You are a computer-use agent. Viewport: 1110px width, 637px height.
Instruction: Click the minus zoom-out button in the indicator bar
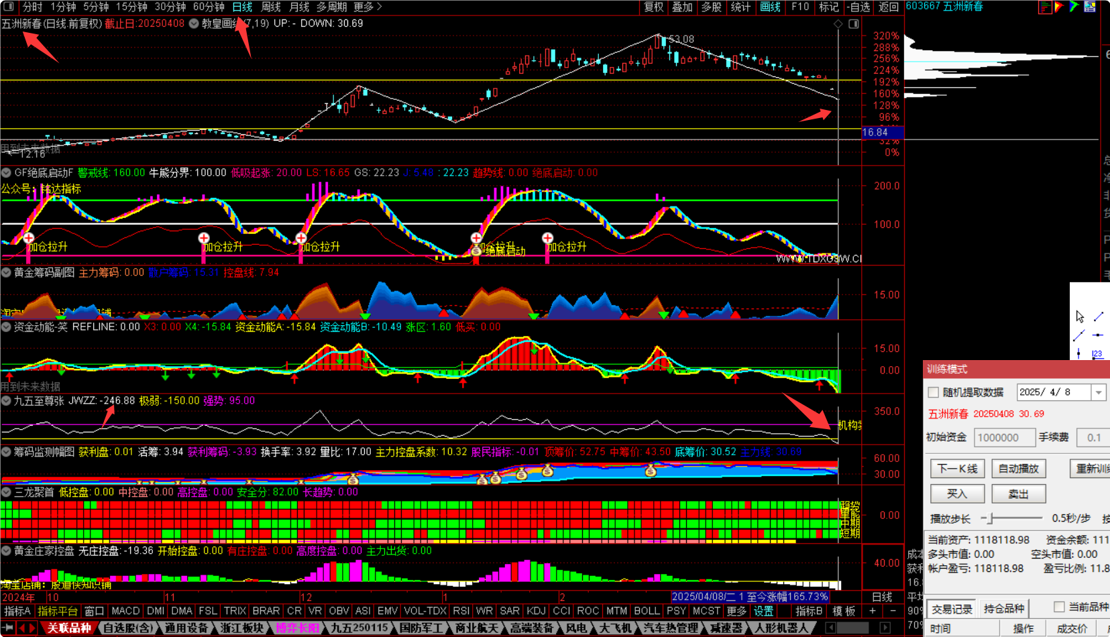tap(893, 611)
